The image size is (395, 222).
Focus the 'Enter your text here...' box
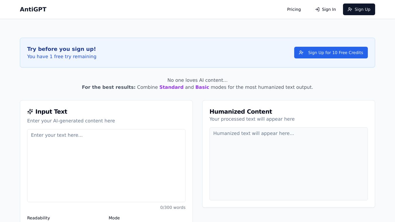click(x=106, y=165)
